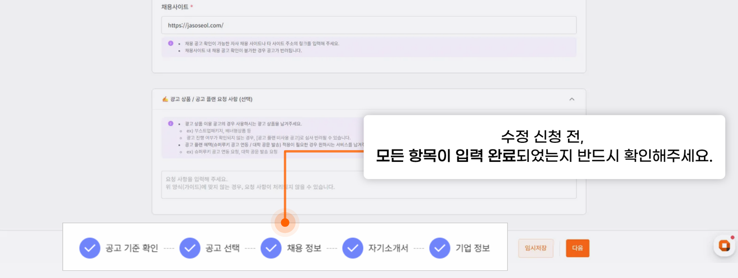Click the checkmark circle for 공고 선택 step
Screen dimensions: 738x278
coord(190,248)
